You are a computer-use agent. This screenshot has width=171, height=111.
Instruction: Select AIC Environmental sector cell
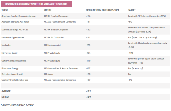(x=52, y=45)
